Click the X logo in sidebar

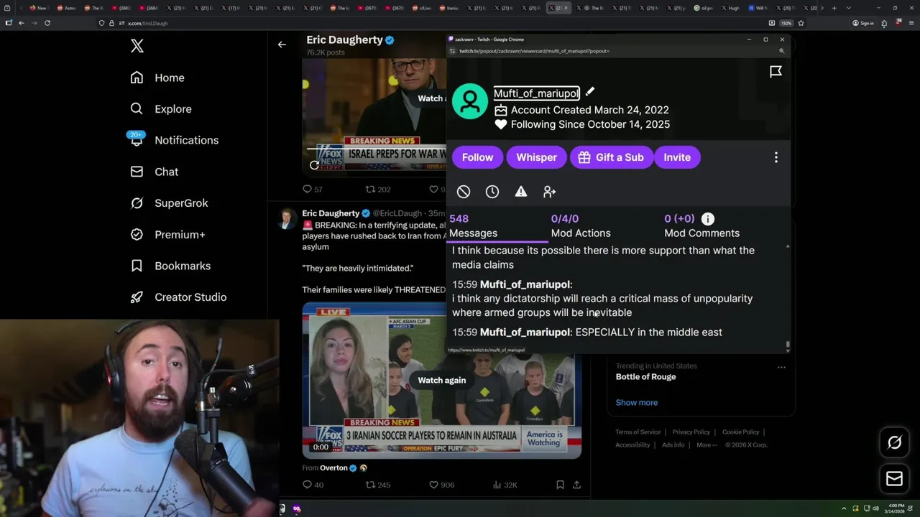pos(137,47)
